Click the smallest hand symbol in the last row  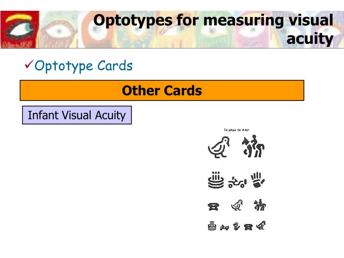click(236, 226)
